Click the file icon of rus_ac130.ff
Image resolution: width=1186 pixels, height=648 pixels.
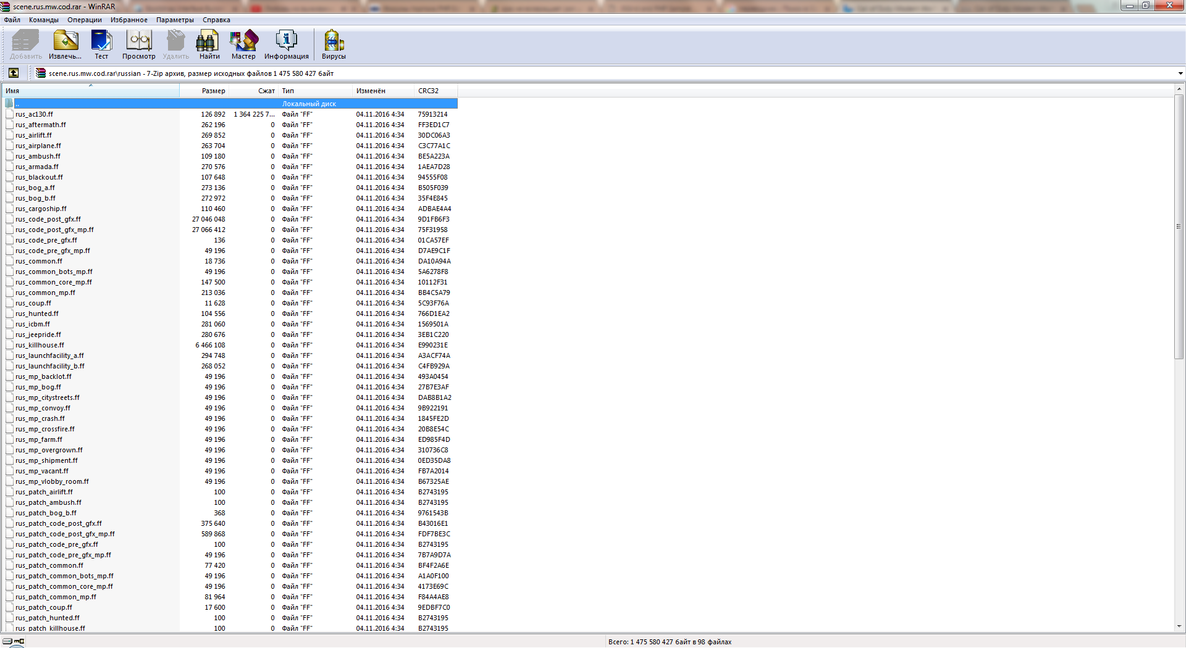[9, 114]
